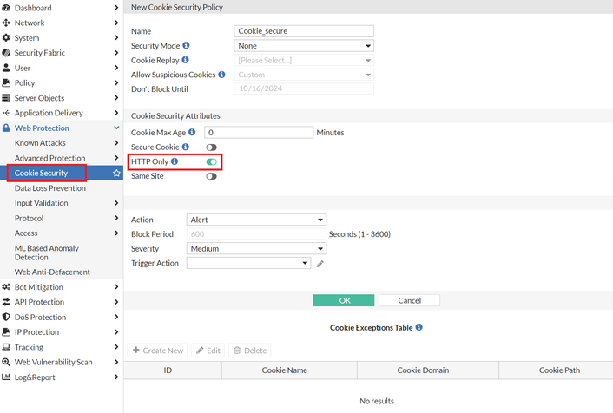
Task: Select Known Attacks in the sidebar
Action: click(40, 143)
